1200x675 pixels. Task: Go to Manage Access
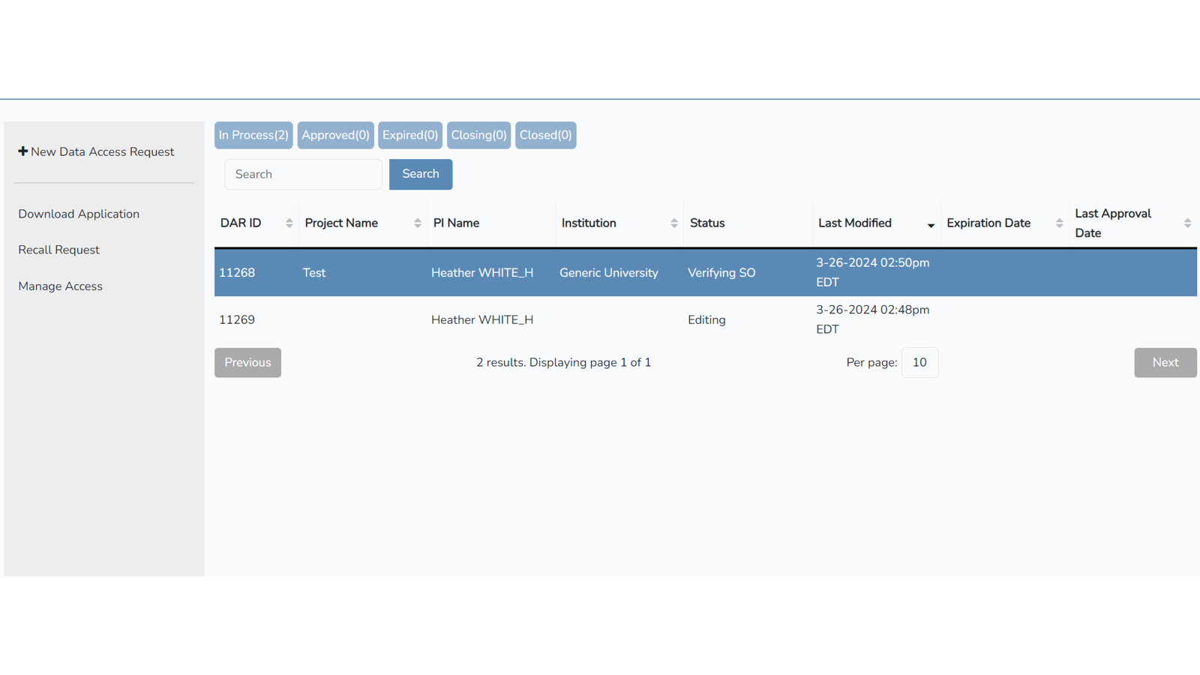[x=60, y=286]
